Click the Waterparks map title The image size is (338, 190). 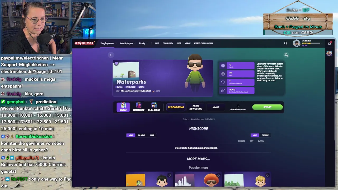(x=131, y=82)
